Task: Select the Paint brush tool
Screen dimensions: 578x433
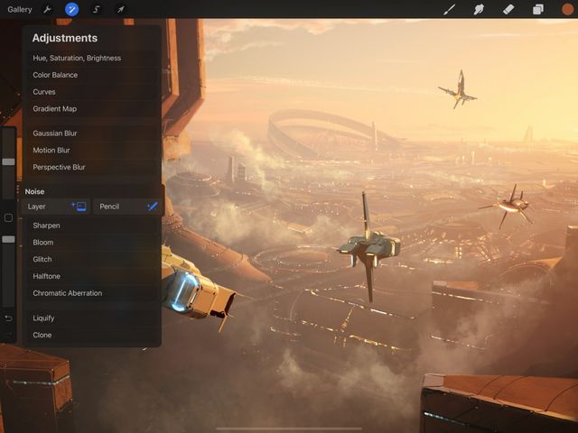Action: point(450,10)
